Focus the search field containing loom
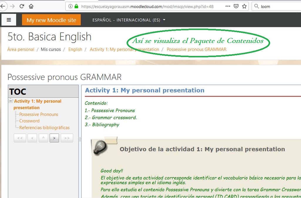 coord(276,6)
